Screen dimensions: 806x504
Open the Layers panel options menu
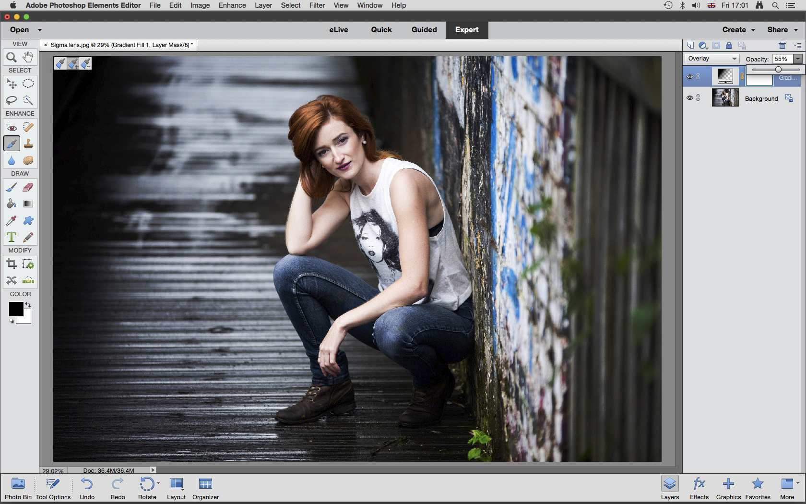tap(797, 46)
